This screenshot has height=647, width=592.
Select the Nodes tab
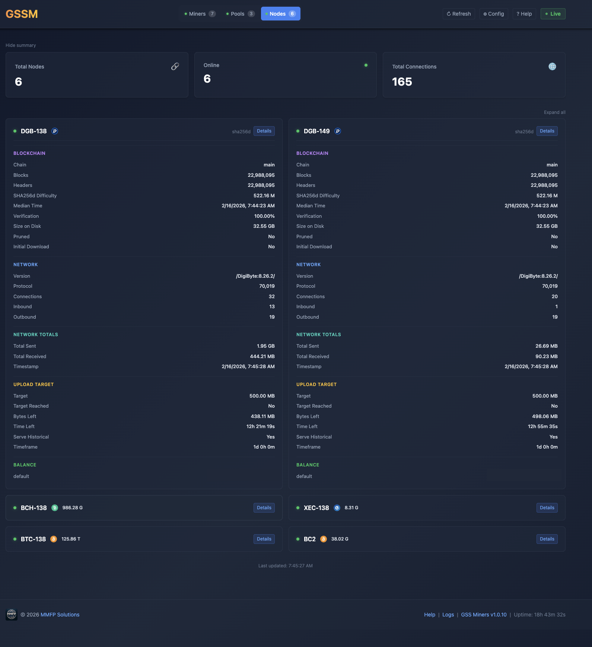(x=281, y=14)
